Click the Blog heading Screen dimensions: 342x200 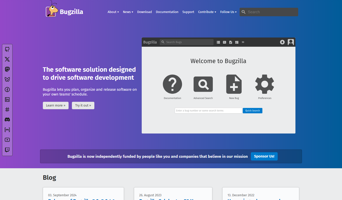pos(49,177)
